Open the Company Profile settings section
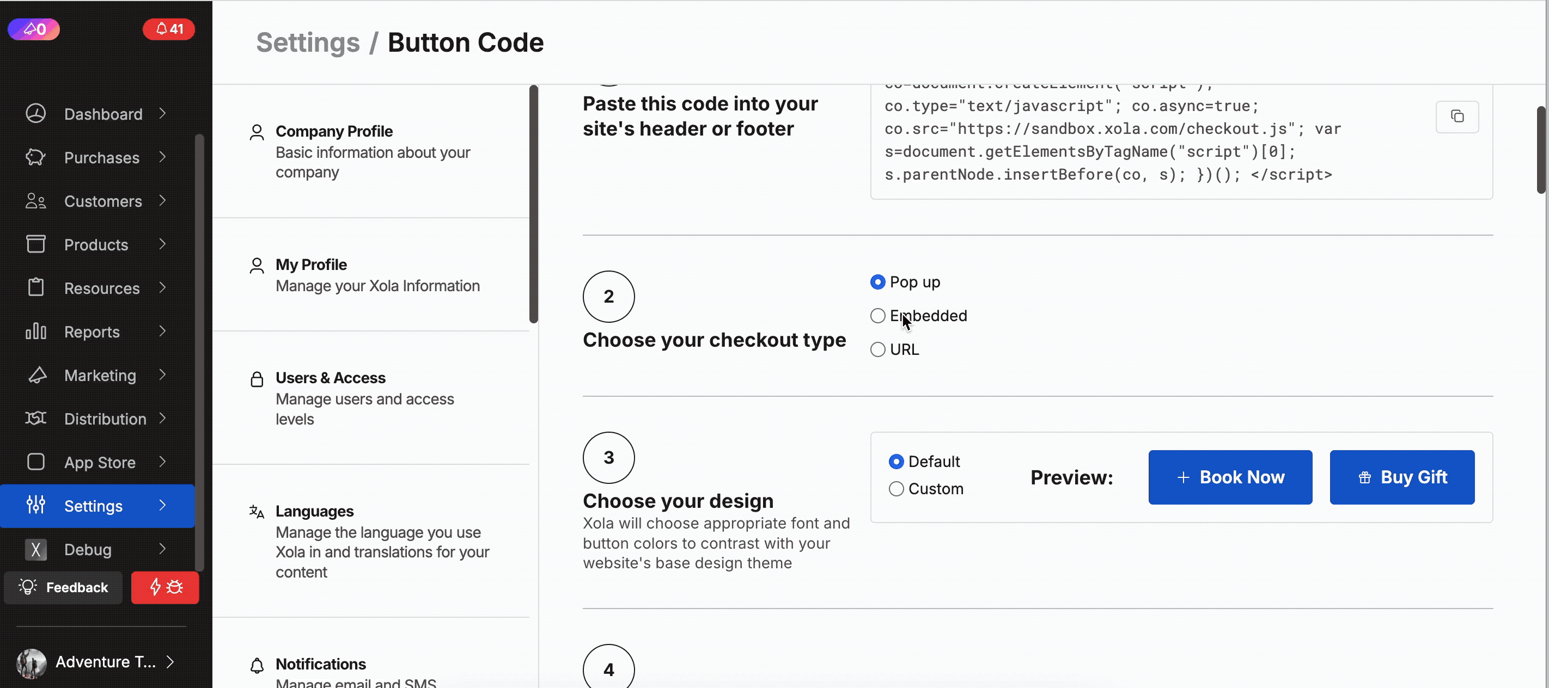The image size is (1549, 688). click(371, 151)
